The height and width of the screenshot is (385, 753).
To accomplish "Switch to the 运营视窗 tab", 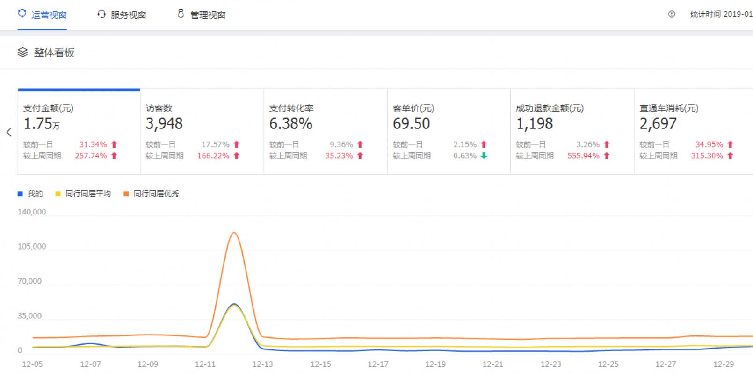I will pos(42,15).
